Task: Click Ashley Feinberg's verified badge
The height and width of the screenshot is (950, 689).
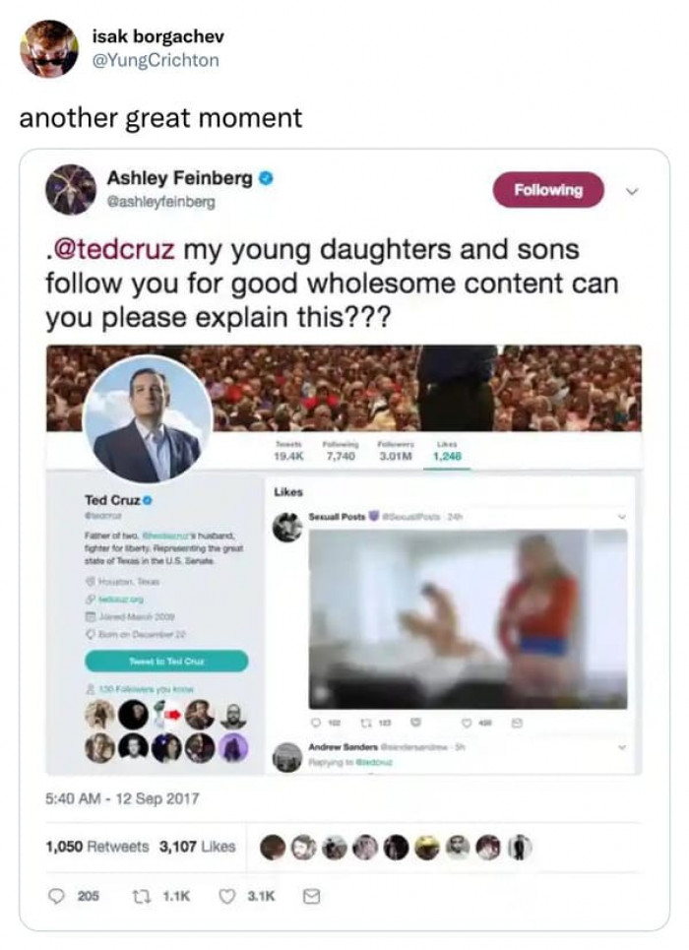Action: click(266, 178)
